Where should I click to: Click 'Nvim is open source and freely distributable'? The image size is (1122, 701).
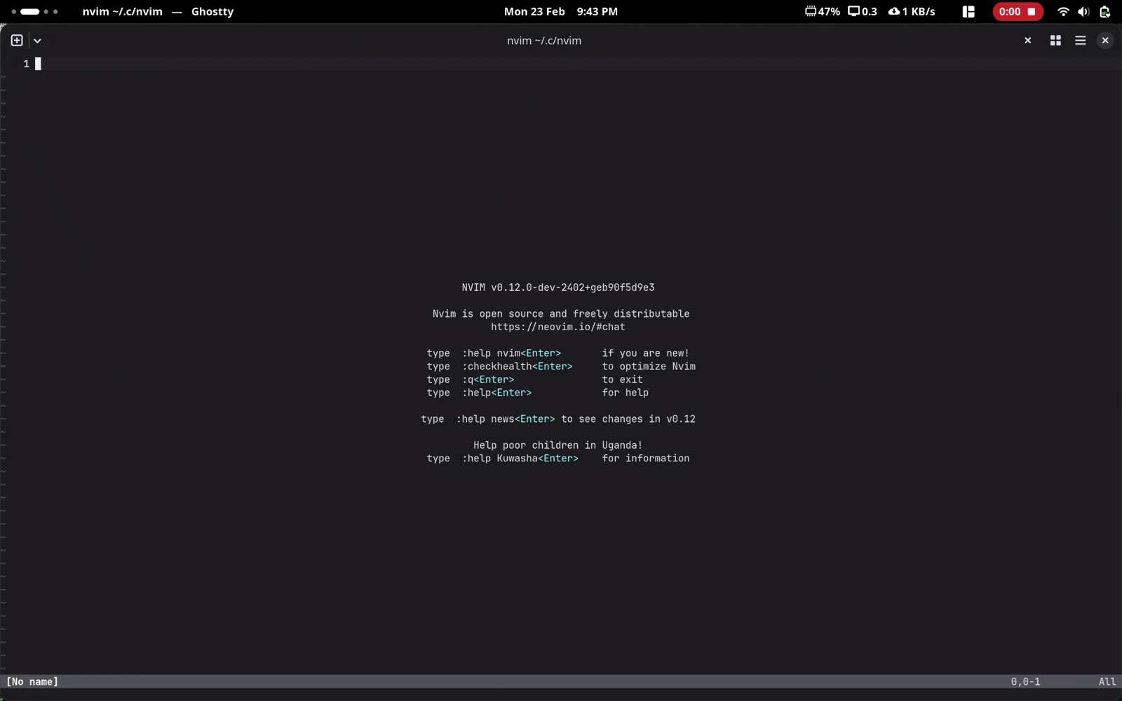[561, 314]
